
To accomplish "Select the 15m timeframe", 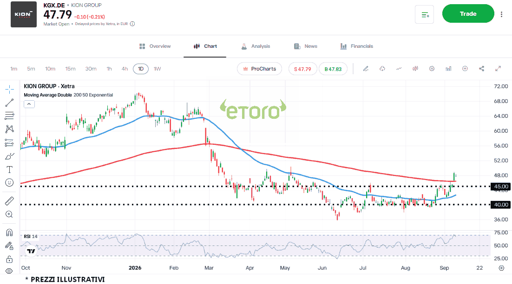I will tap(70, 69).
